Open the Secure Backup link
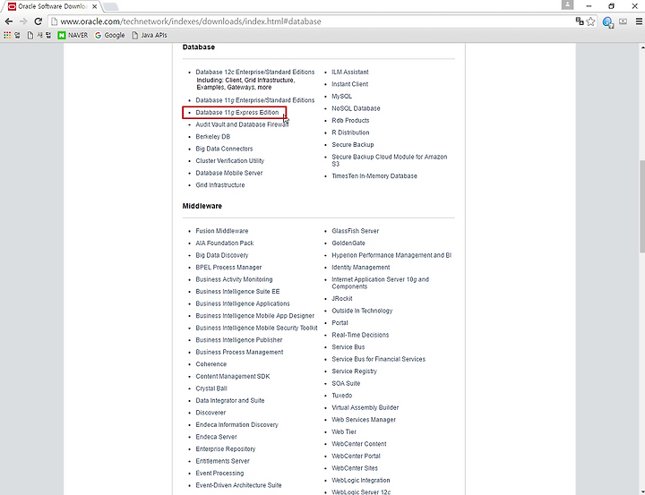The height and width of the screenshot is (495, 645). [353, 145]
